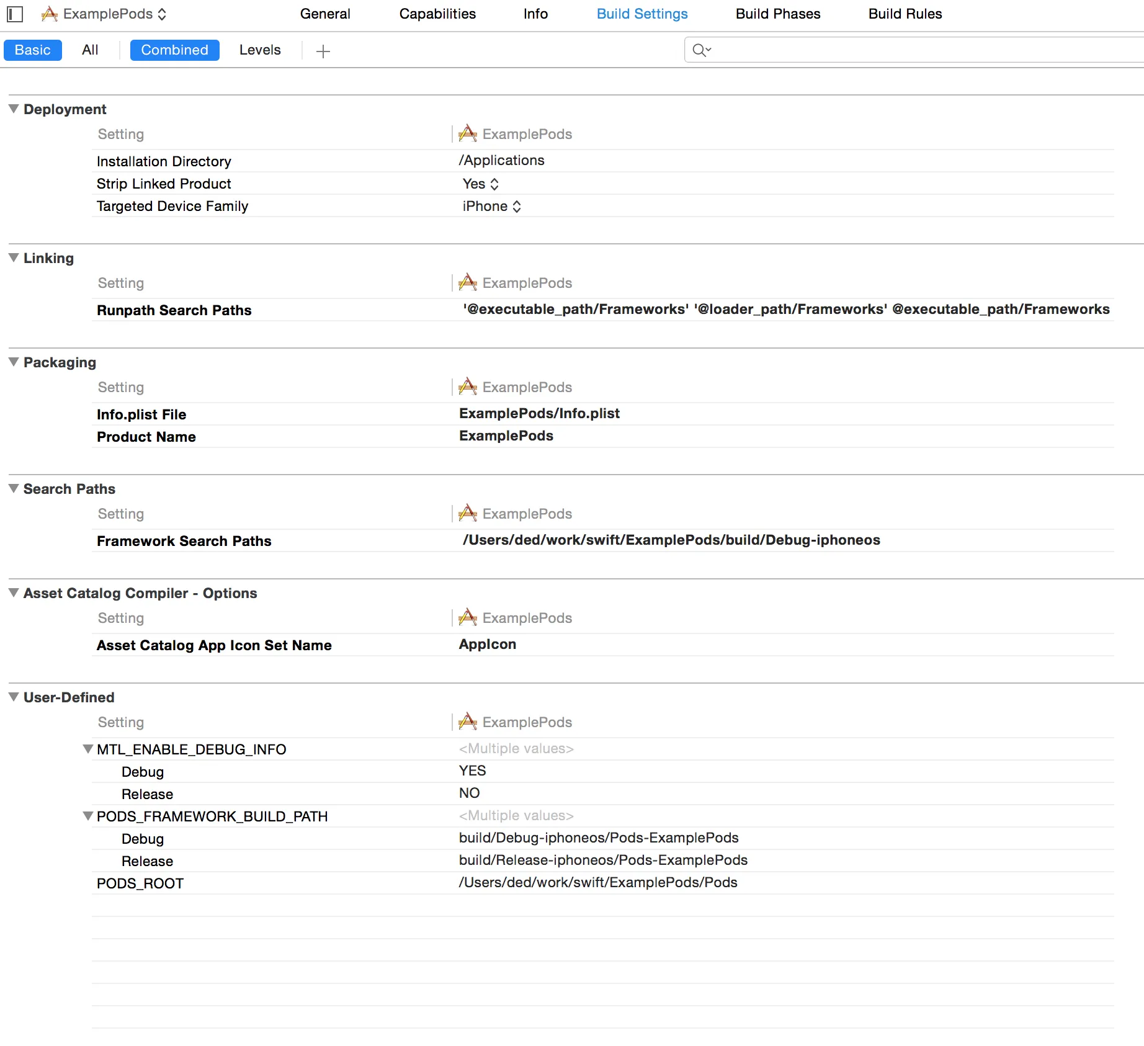Select PODS_FRAMEWORK_BUILD_PATH setting name
This screenshot has width=1144, height=1046.
pos(212,817)
